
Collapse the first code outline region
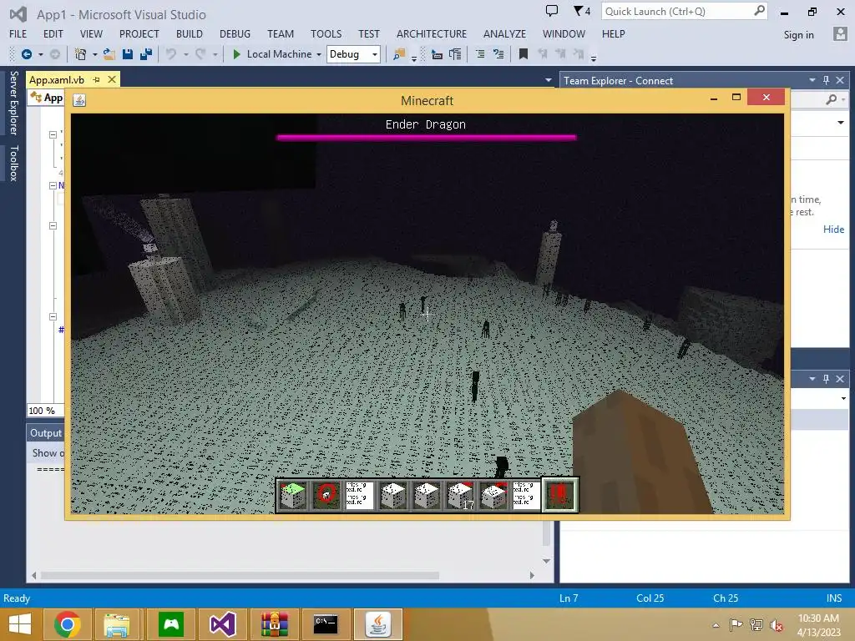coord(53,134)
